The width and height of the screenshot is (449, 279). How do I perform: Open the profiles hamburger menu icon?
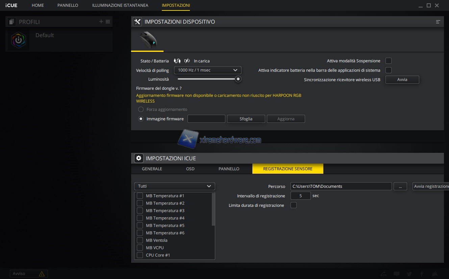[108, 22]
